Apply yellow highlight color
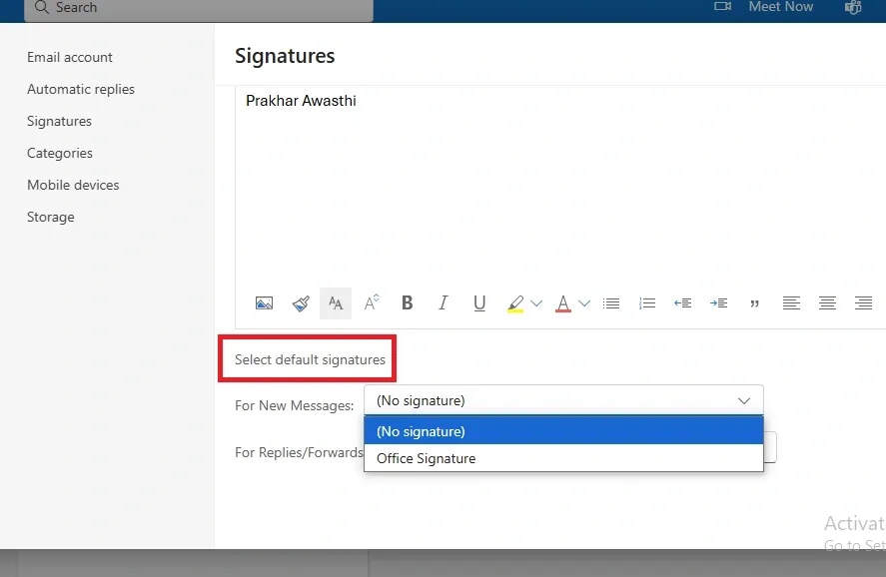Image resolution: width=886 pixels, height=577 pixels. 515,303
